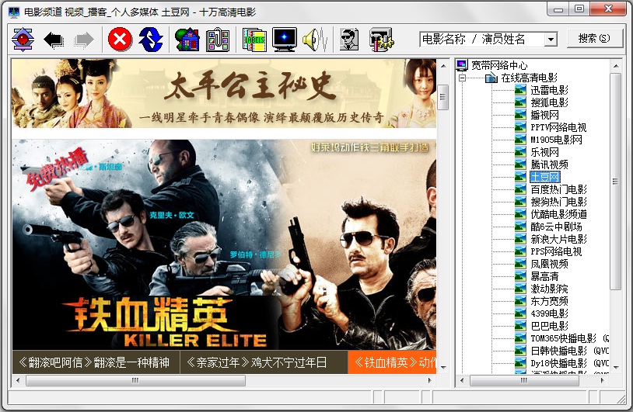Viewport: 633px width, 412px height.
Task: Choose 腾讯视频 from the channel list
Action: point(549,164)
